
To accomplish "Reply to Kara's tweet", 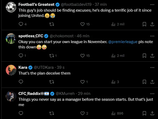I will pyautogui.click(x=21, y=82).
